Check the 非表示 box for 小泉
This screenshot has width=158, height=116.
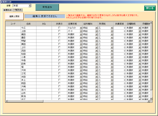pyautogui.click(x=59, y=57)
